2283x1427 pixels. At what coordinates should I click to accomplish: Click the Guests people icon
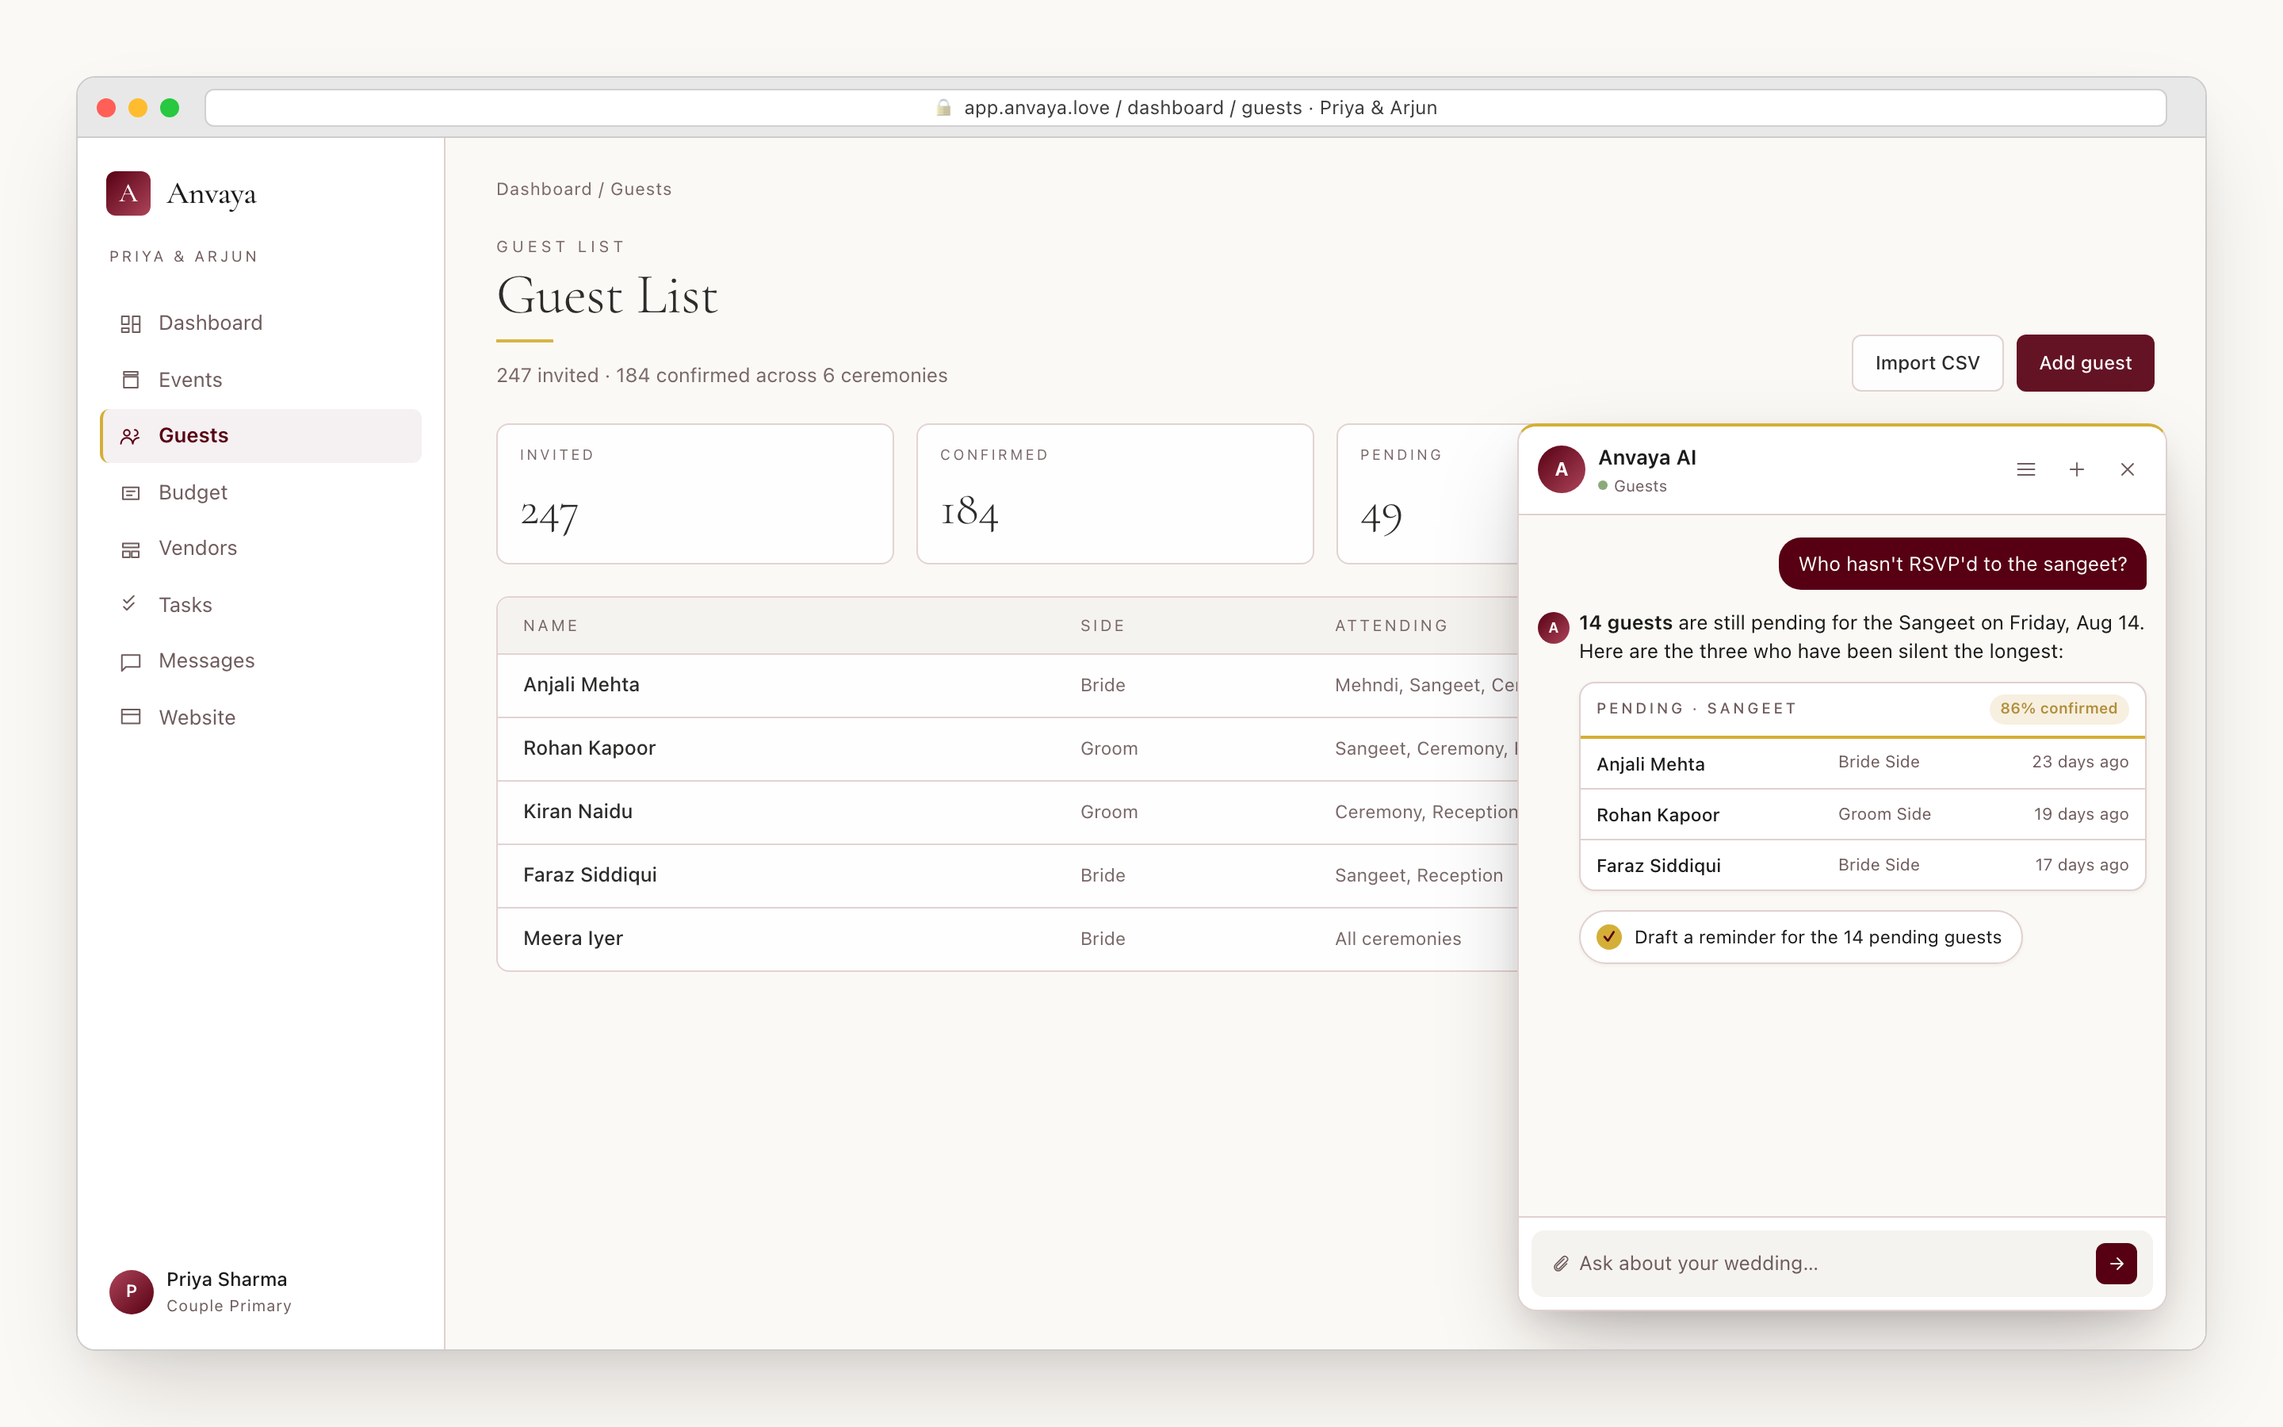tap(130, 436)
